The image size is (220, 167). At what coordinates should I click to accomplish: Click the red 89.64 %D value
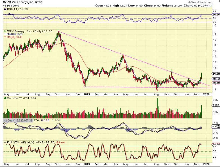point(60,143)
